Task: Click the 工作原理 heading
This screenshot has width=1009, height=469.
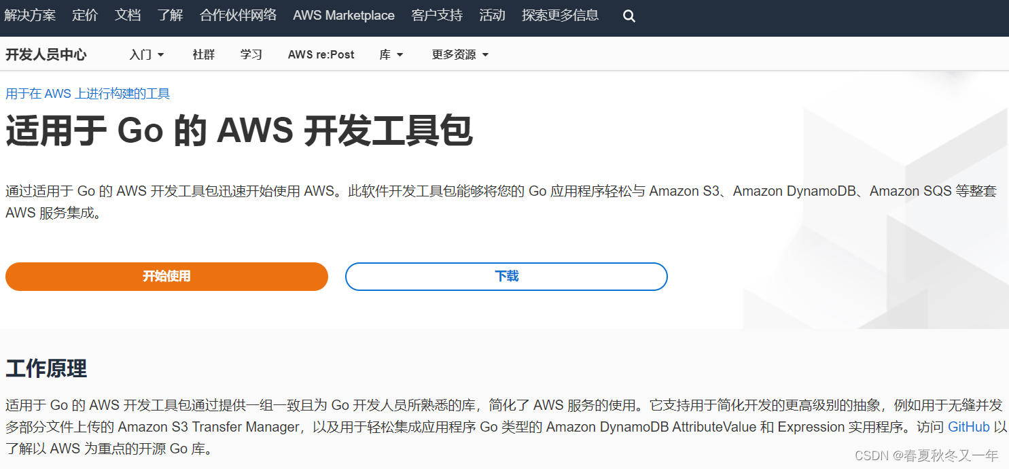Action: (46, 369)
